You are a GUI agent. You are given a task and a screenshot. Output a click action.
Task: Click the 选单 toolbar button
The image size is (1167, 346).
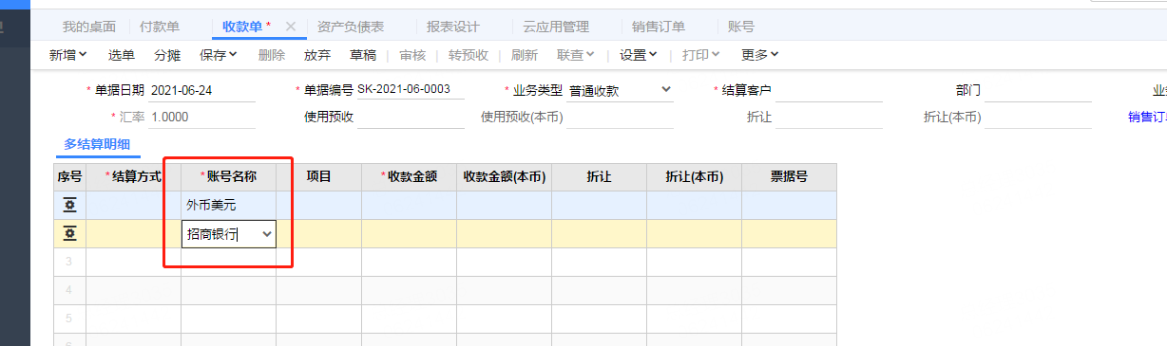(122, 55)
